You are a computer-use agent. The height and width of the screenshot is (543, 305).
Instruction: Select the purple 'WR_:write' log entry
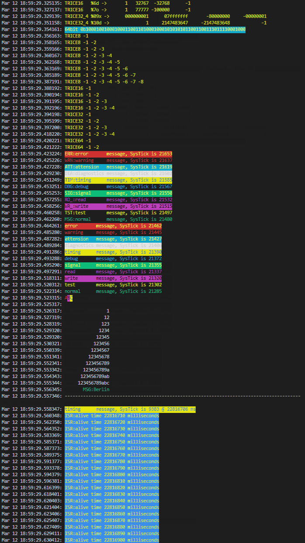pyautogui.click(x=118, y=206)
